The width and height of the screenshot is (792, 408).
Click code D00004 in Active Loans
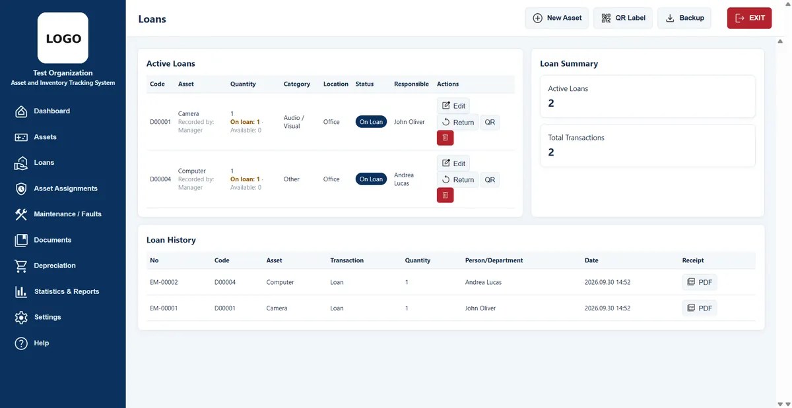tap(160, 179)
